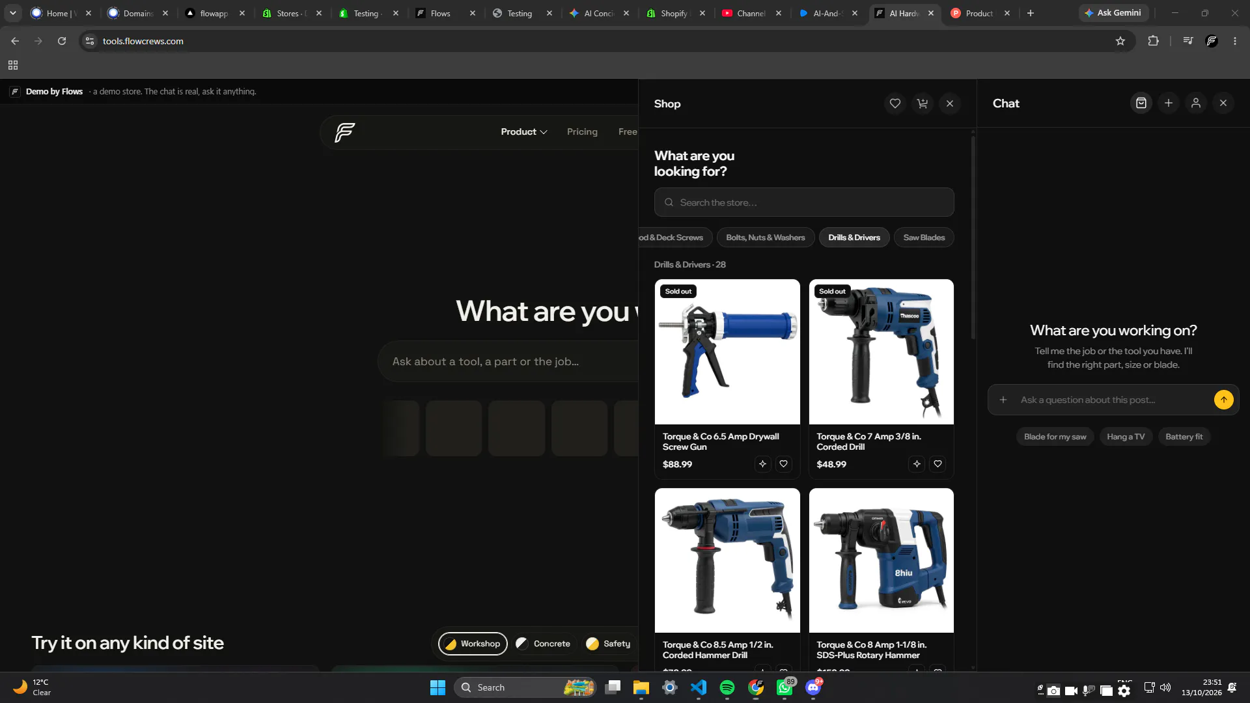Screen dimensions: 1250x703
Task: Click the attachment plus in chat input
Action: click(x=1003, y=400)
